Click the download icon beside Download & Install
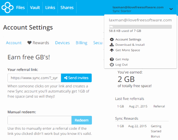The width and height of the screenshot is (178, 140). pos(112,45)
